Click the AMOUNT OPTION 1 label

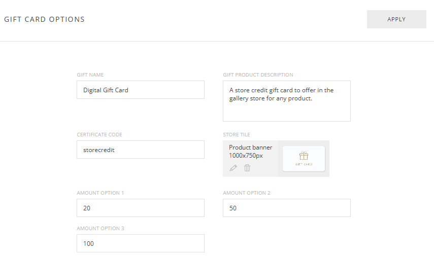point(101,193)
